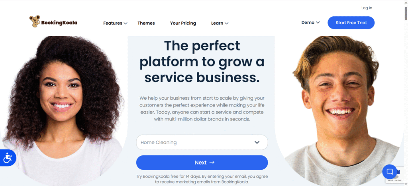Screen dimensions: 408x186
Task: Click the Learn chevron arrow
Action: coord(226,23)
